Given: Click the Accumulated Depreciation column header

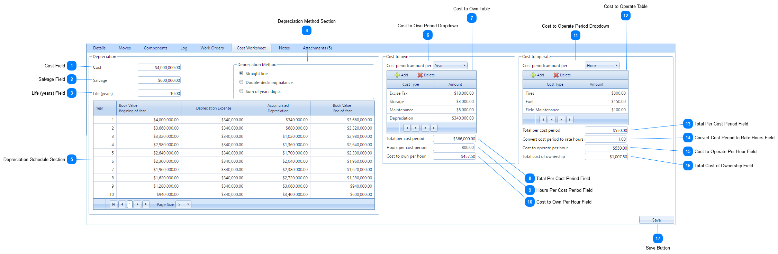Looking at the screenshot, I should [278, 108].
